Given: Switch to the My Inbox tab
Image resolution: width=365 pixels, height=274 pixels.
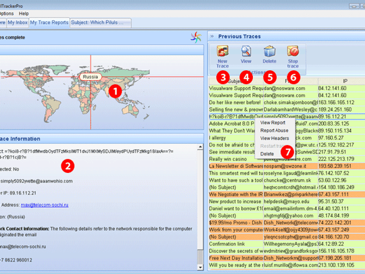Looking at the screenshot, I should pos(17,23).
